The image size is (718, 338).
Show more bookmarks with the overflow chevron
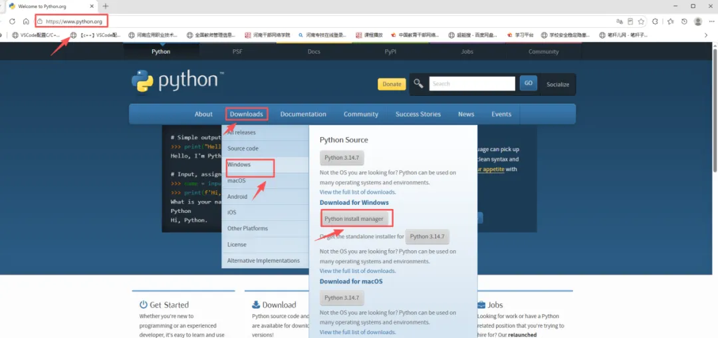click(x=705, y=35)
